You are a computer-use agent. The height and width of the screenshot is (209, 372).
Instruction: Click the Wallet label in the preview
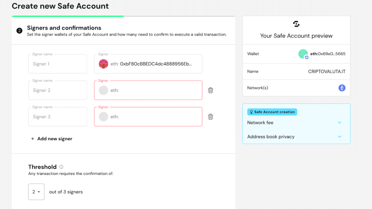[x=253, y=54]
